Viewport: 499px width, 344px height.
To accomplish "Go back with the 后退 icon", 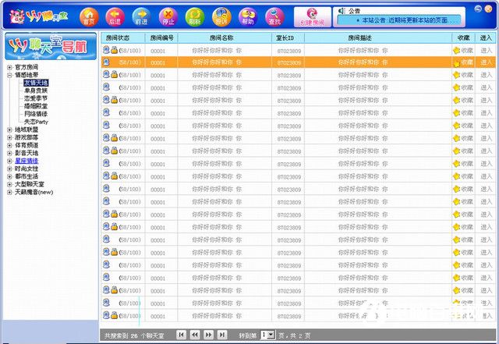I will click(x=115, y=16).
